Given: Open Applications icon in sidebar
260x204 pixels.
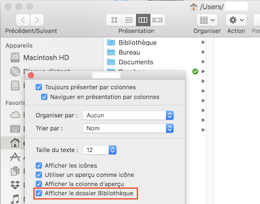Looking at the screenshot, I should pos(15,157).
